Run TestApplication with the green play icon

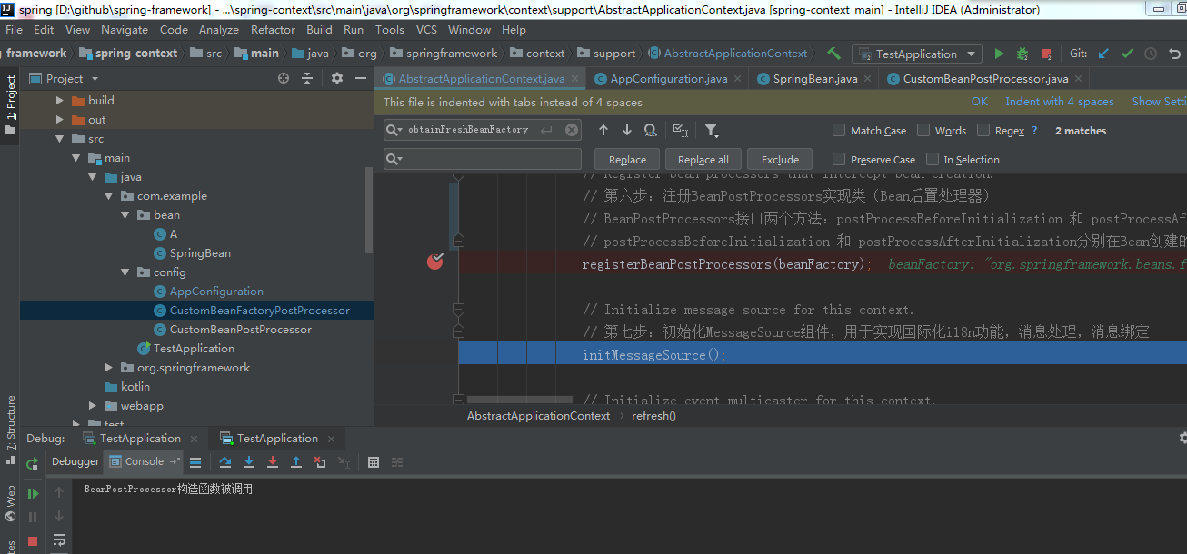pyautogui.click(x=999, y=54)
